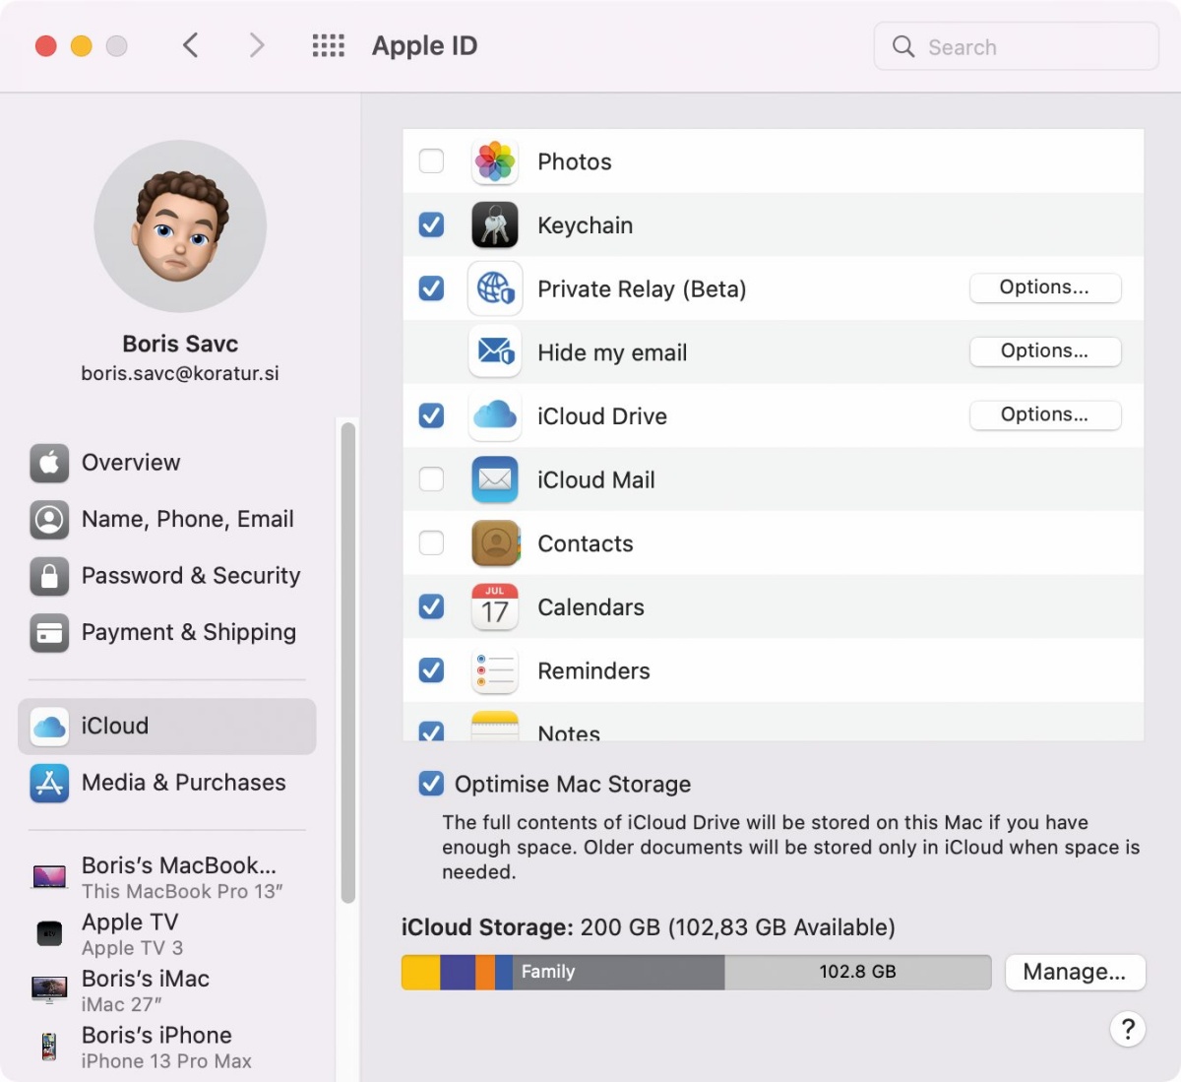The width and height of the screenshot is (1181, 1082).
Task: Click the Private Relay globe icon
Action: pyautogui.click(x=495, y=288)
